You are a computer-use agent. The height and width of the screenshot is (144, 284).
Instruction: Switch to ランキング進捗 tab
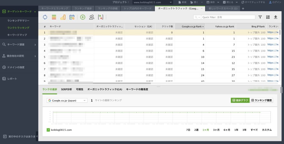coord(83,8)
